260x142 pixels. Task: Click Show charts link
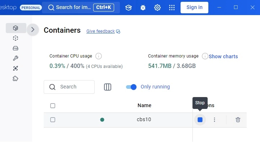click(x=223, y=56)
